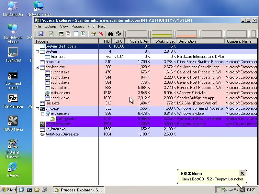This screenshot has width=259, height=194.
Task: Collapse the explorer.exe tree node
Action: pyautogui.click(x=42, y=114)
